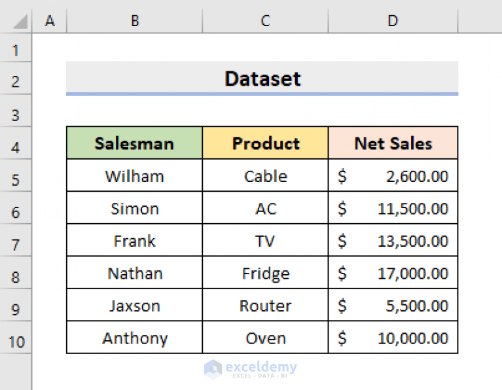Select the Simon cell
The width and height of the screenshot is (502, 390).
click(134, 208)
